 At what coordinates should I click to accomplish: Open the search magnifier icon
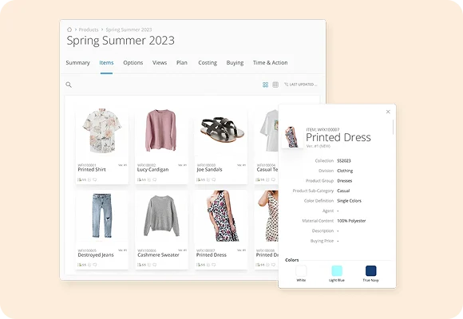pos(69,85)
